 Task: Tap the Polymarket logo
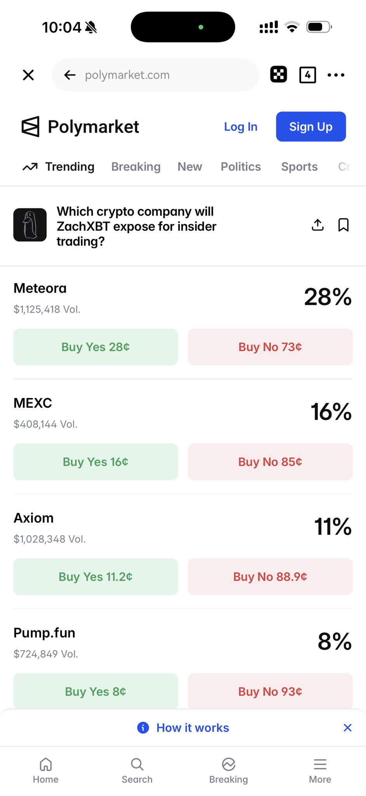point(80,127)
